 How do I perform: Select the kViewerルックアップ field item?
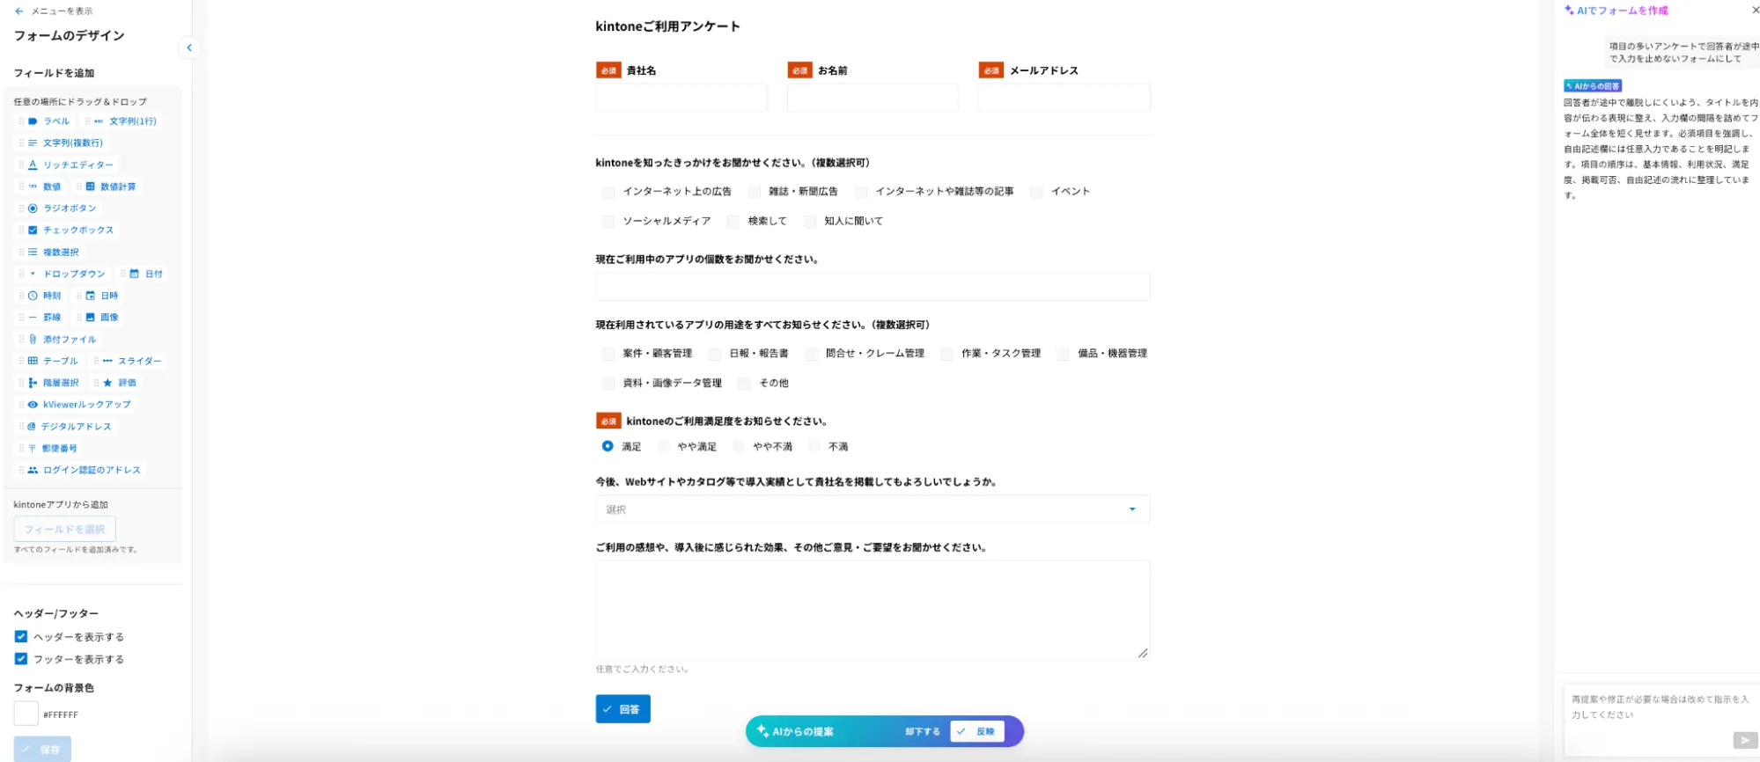click(76, 404)
